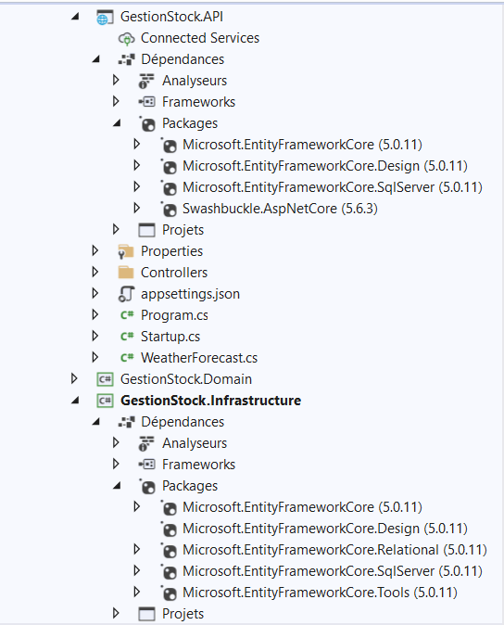The height and width of the screenshot is (625, 504).
Task: Select Microsoft.EntityFrameworkCore.Design under GestionStock.API
Action: [x=325, y=166]
